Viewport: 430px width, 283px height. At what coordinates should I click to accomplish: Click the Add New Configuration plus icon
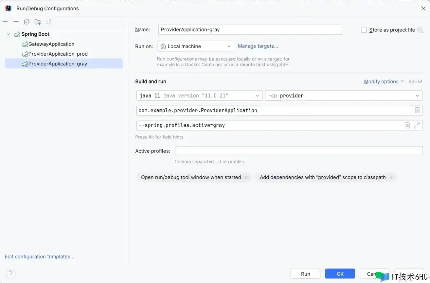(x=5, y=22)
